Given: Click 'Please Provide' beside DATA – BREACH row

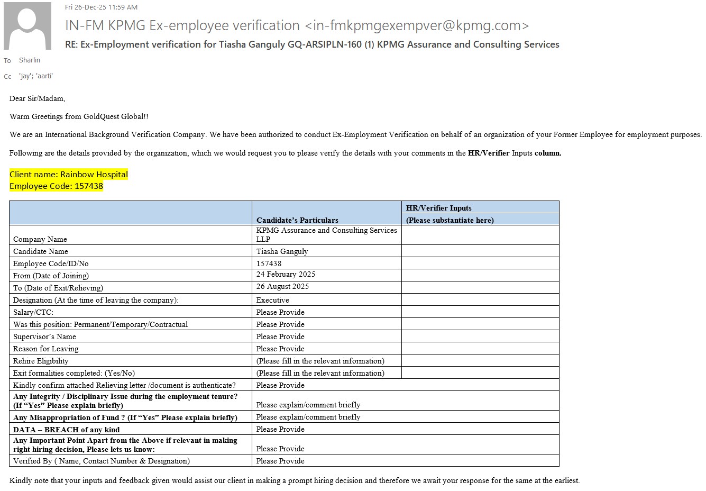Looking at the screenshot, I should [280, 429].
